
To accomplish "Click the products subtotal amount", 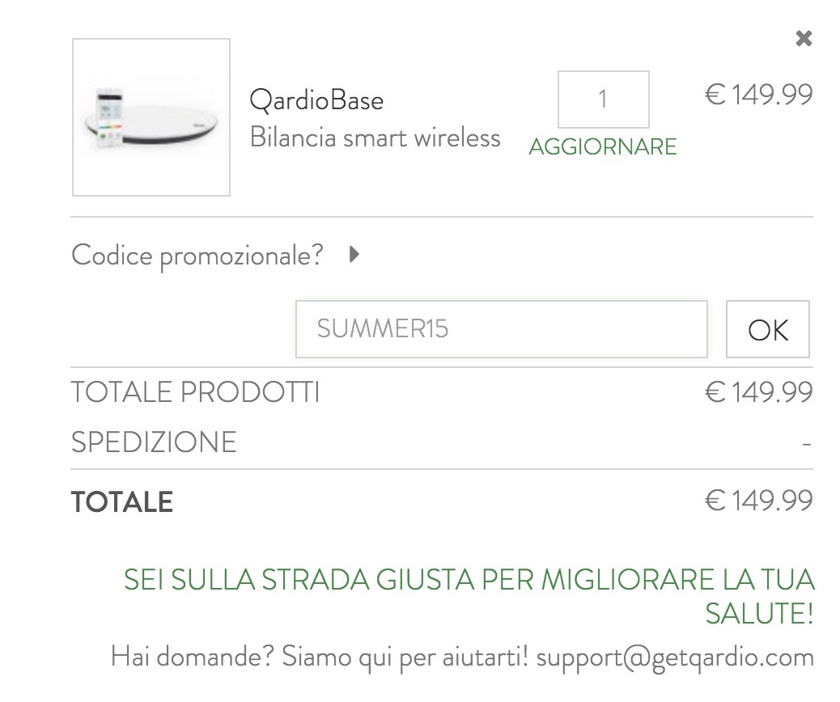I will (x=758, y=392).
